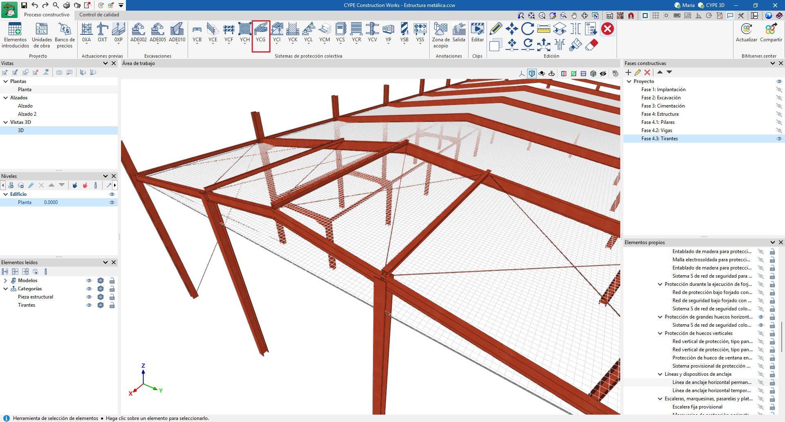
Task: Open Banco de precios
Action: pos(65,36)
